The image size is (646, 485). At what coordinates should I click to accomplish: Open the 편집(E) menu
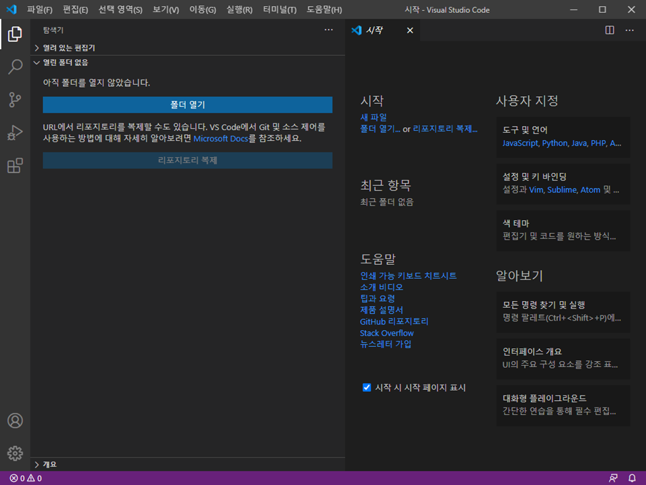click(75, 9)
